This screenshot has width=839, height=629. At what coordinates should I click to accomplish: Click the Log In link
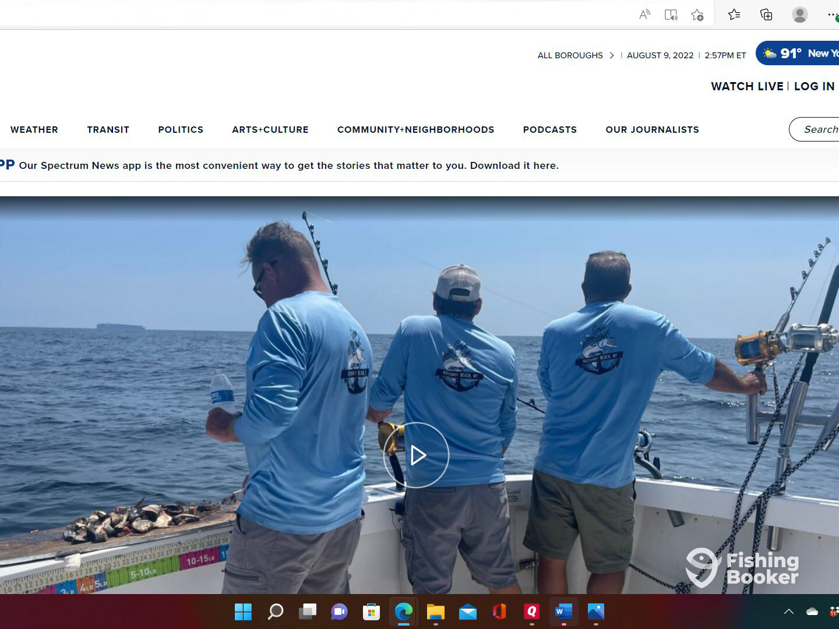pos(814,86)
